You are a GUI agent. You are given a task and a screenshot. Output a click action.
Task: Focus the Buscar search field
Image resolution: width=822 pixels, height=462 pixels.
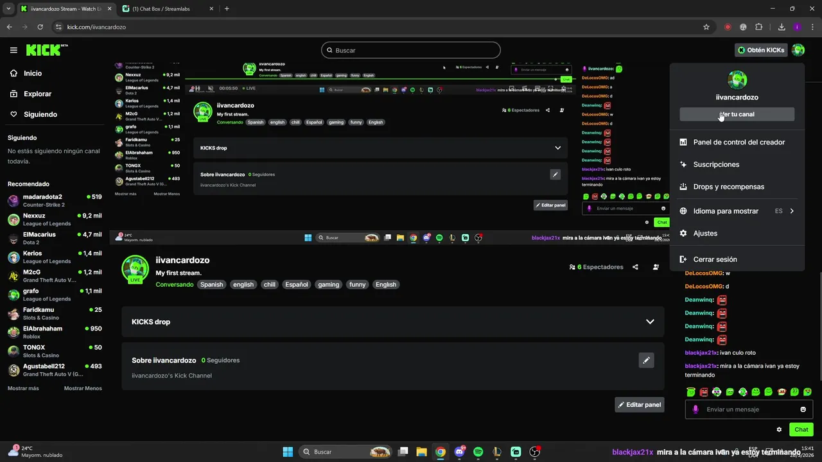(411, 50)
